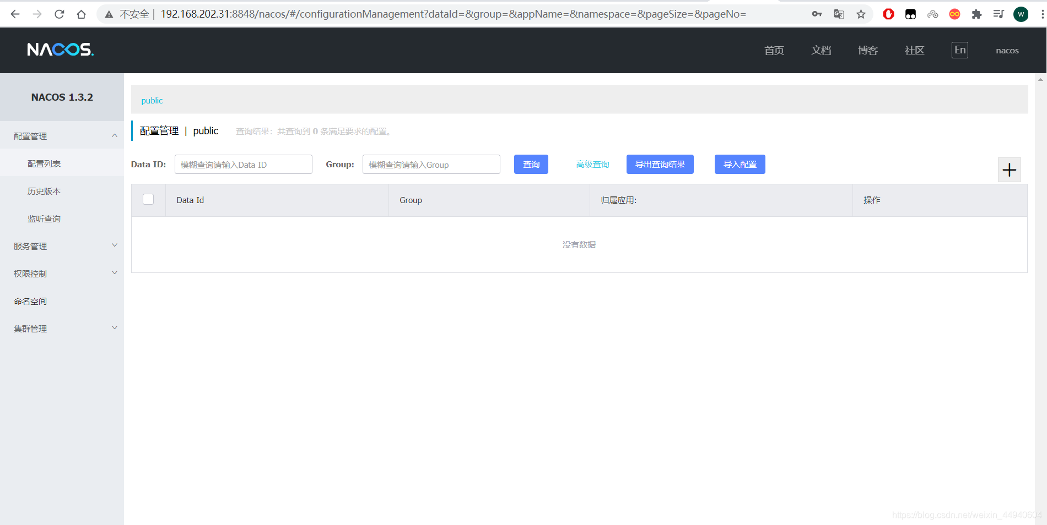Click the NACOS logo
The height and width of the screenshot is (525, 1047).
pyautogui.click(x=61, y=50)
